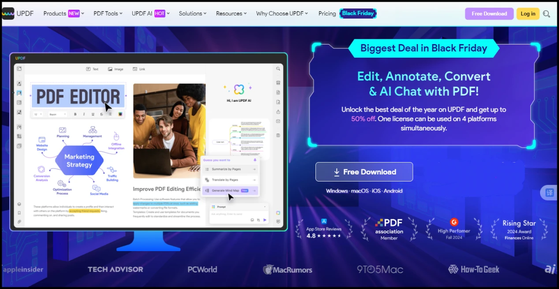Click the Marketing Strategy hexagon

(79, 161)
